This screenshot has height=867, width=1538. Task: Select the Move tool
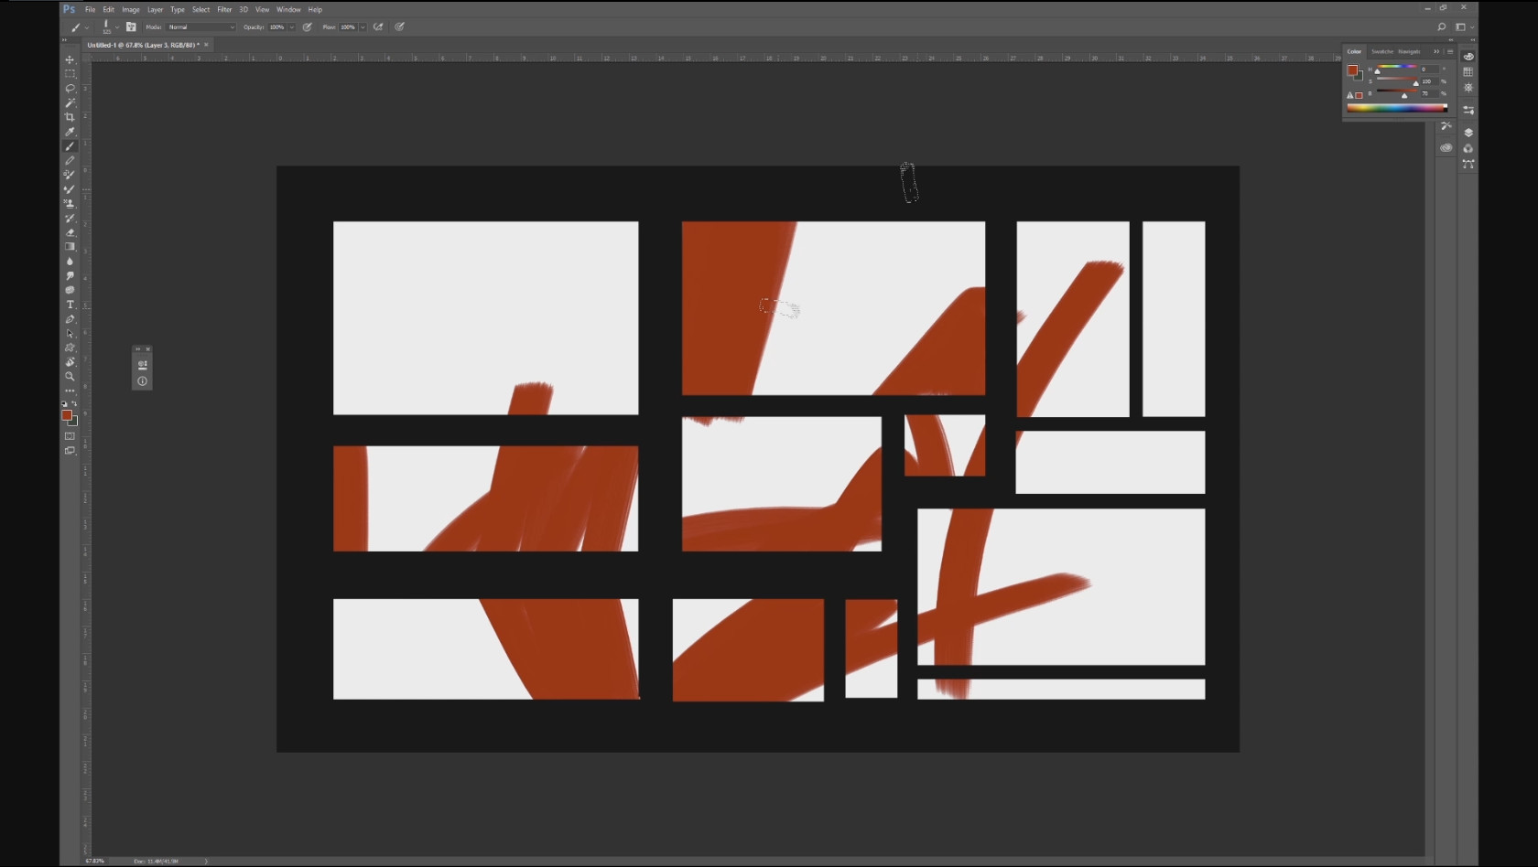tap(69, 59)
